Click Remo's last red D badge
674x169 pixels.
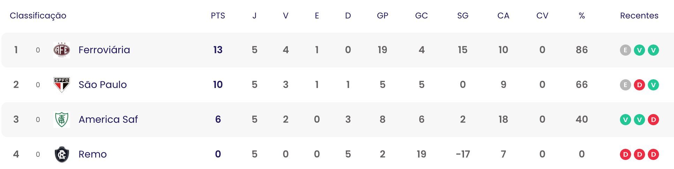pos(653,154)
